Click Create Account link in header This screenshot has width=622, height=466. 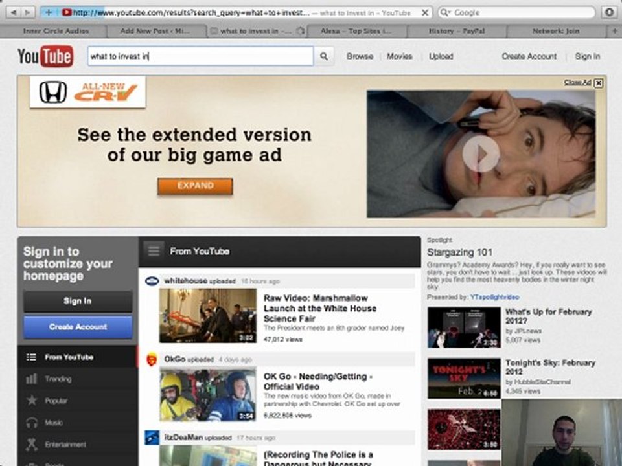coord(529,56)
